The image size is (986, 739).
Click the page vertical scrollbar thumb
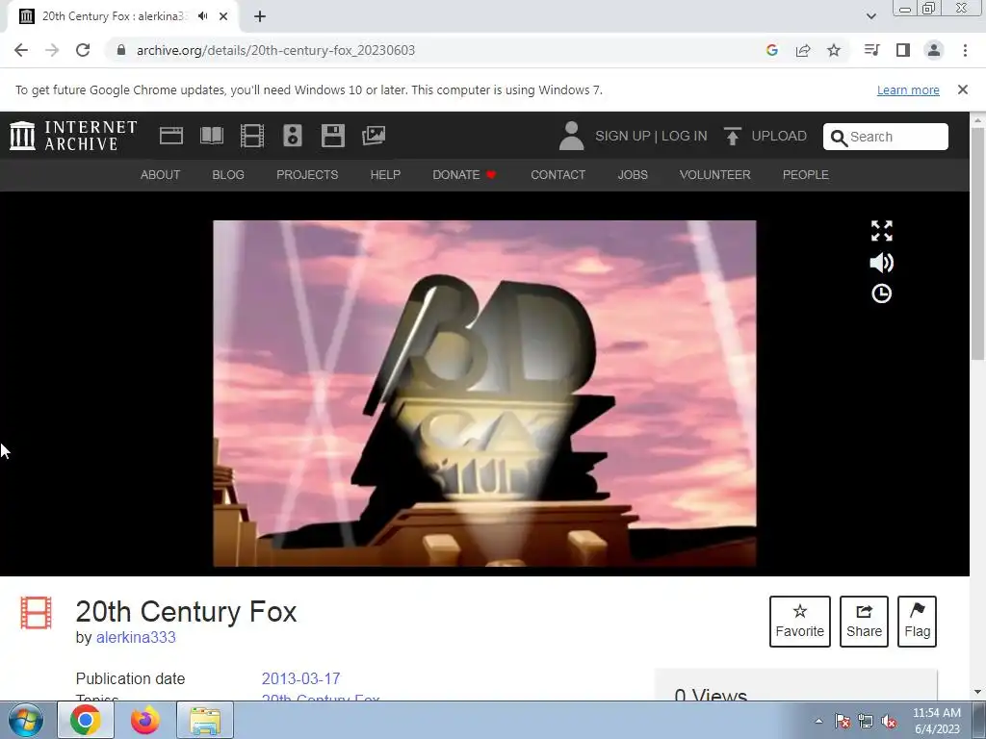click(x=978, y=243)
